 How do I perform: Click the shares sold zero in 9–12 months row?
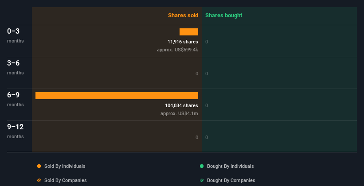coord(197,138)
